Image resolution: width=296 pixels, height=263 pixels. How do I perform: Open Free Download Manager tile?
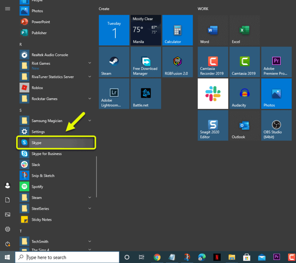pos(146,62)
